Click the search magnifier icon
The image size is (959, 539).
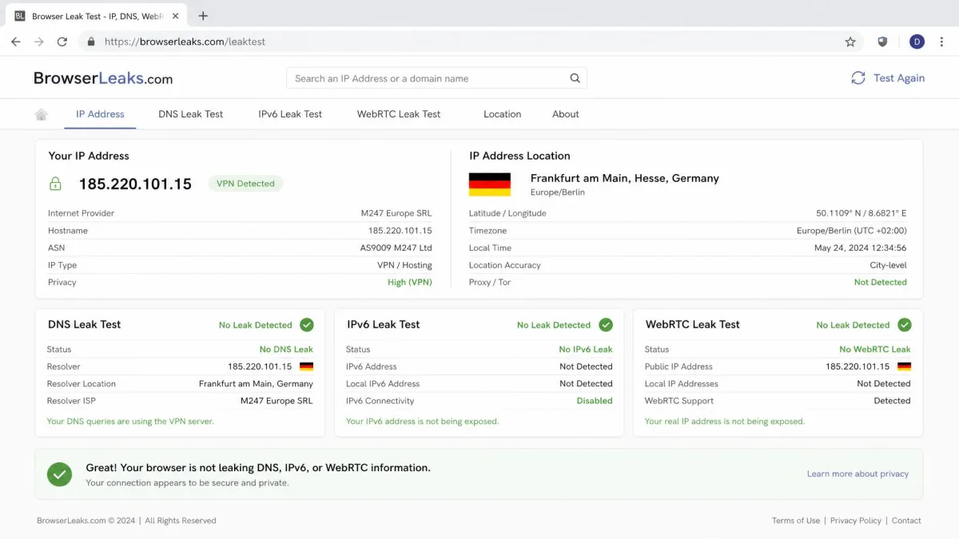(575, 78)
